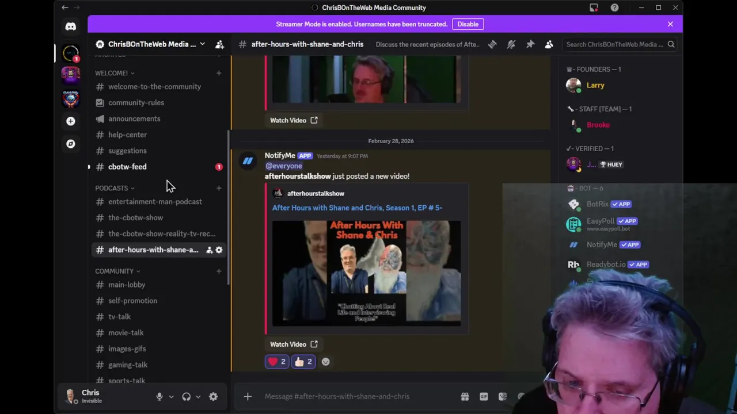Click the invite people icon beside server name
The width and height of the screenshot is (737, 414).
point(219,44)
